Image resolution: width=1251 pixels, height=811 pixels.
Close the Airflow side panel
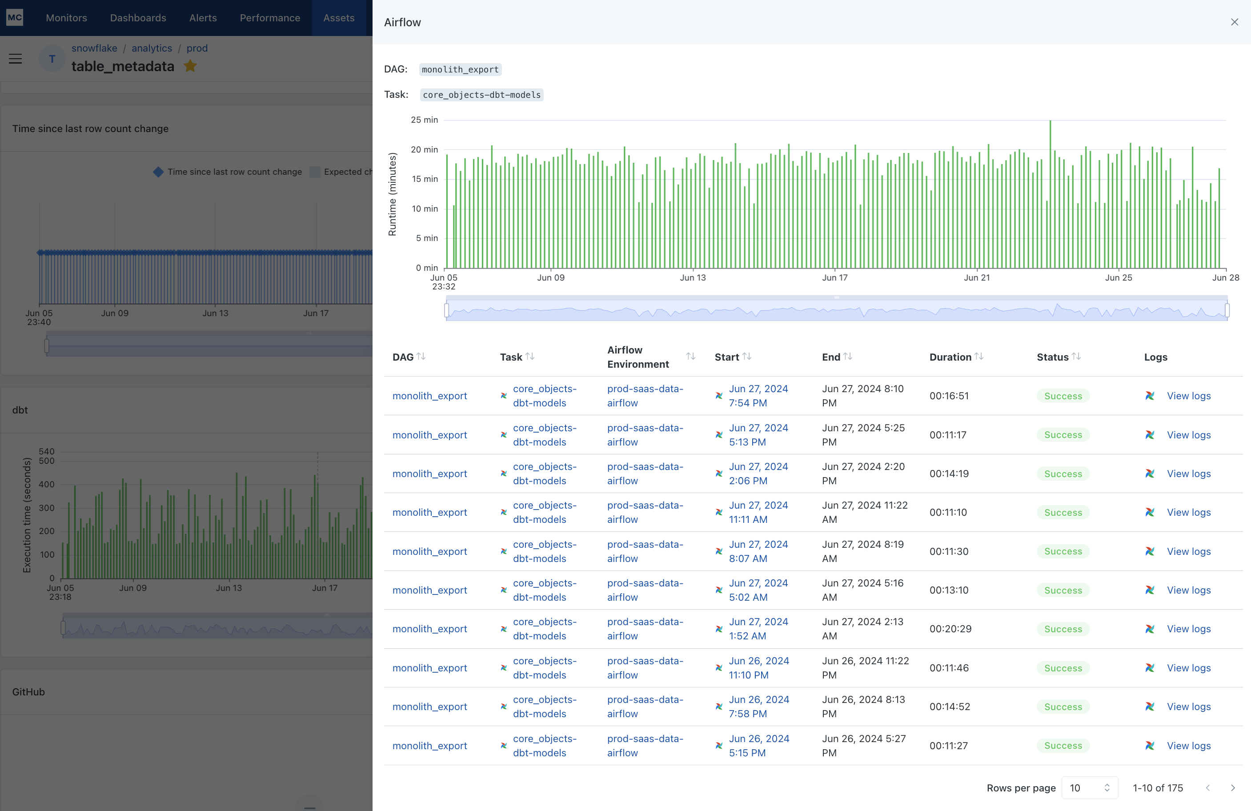pos(1234,22)
